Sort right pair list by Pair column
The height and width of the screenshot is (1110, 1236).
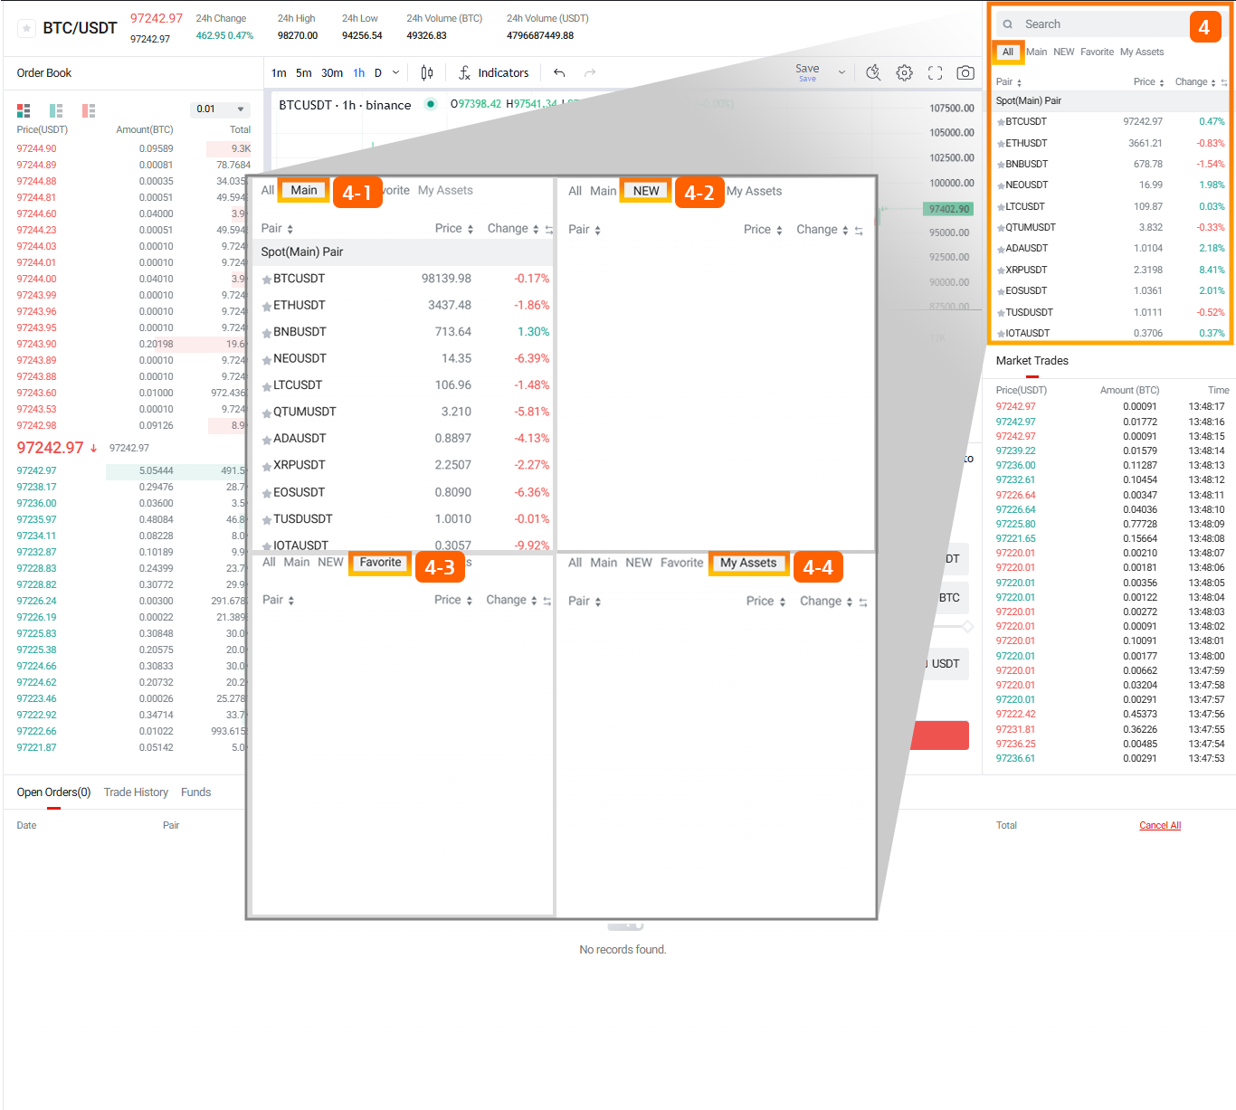(1009, 81)
